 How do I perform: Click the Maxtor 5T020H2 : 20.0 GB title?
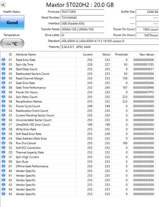(80, 5)
